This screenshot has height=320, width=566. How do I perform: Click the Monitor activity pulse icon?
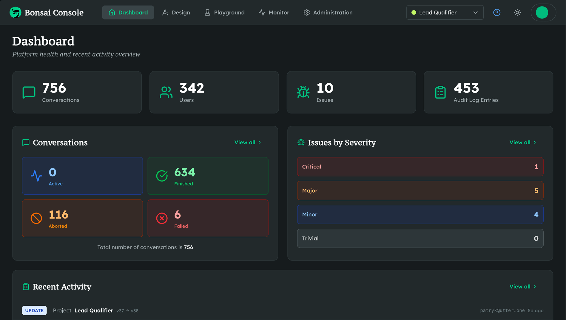(x=261, y=12)
